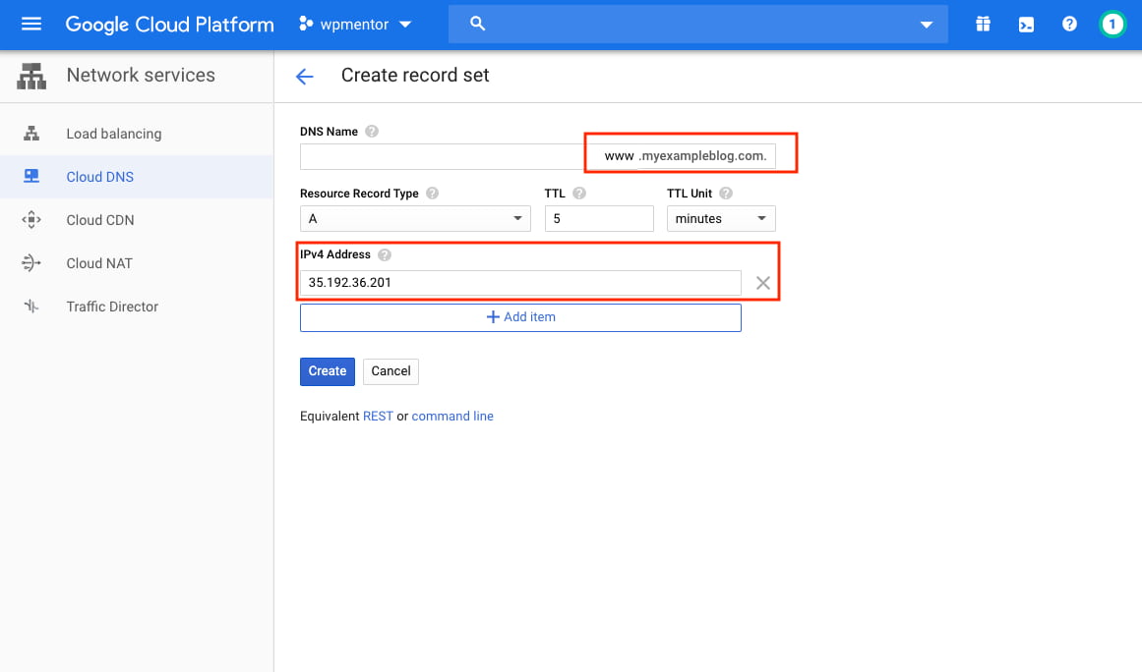1142x672 pixels.
Task: Show help for TTL Unit
Action: coord(725,194)
